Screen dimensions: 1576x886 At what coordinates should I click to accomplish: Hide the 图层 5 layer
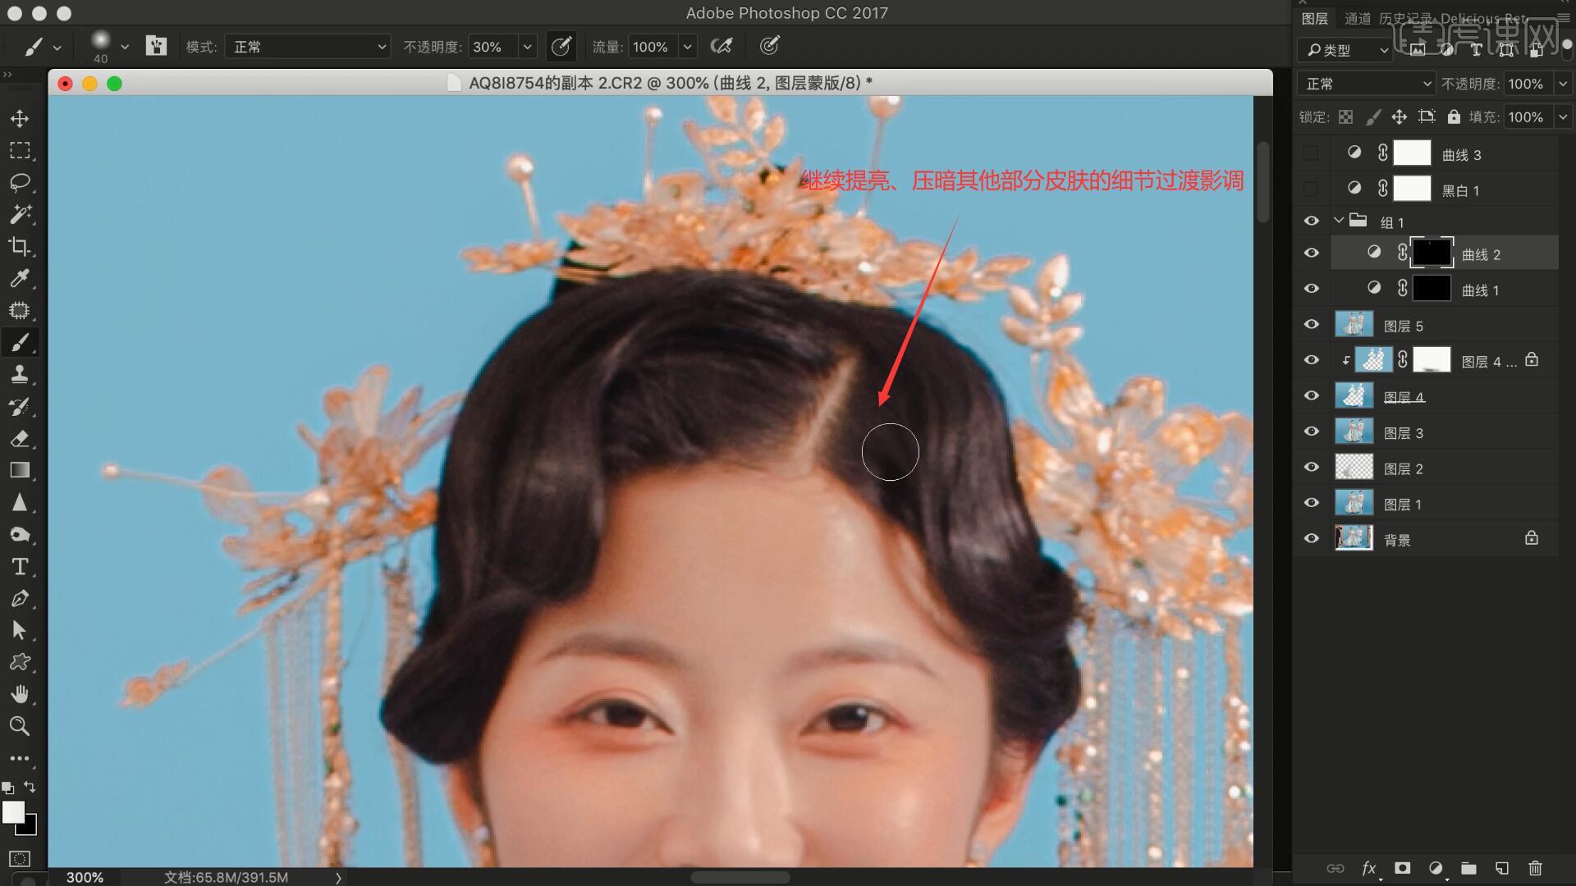pyautogui.click(x=1311, y=325)
